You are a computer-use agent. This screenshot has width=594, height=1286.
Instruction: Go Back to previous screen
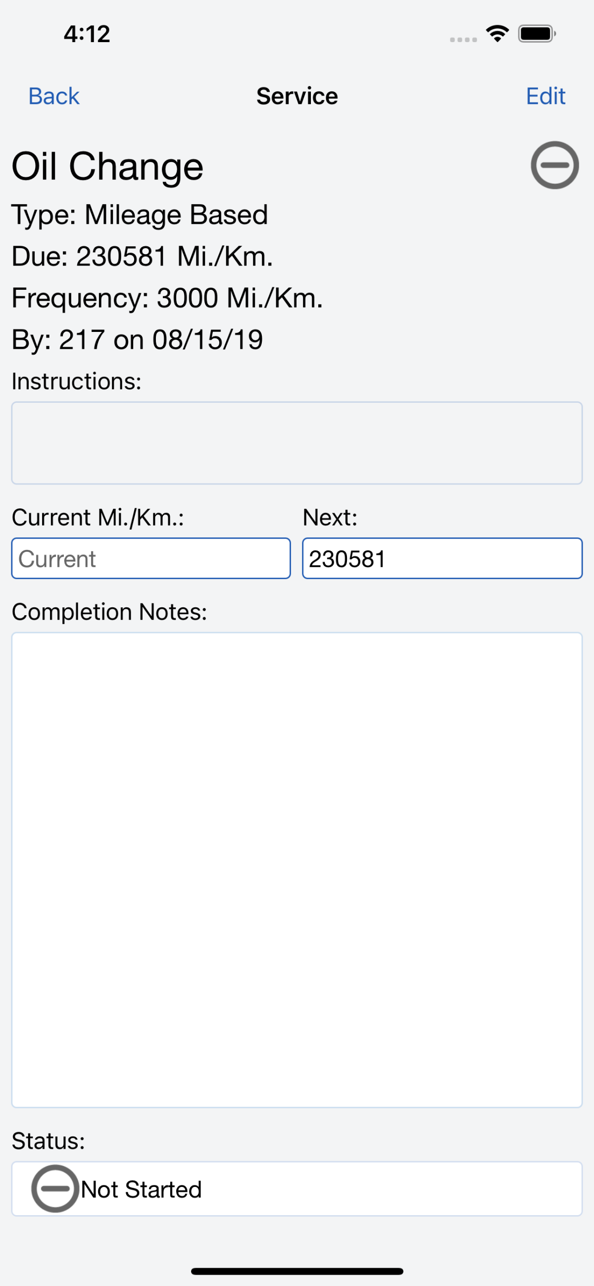tap(54, 96)
